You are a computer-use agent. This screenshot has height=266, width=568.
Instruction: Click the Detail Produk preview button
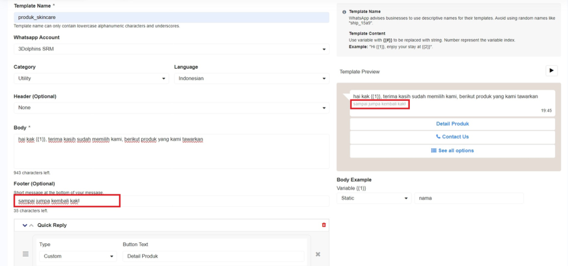coord(452,124)
